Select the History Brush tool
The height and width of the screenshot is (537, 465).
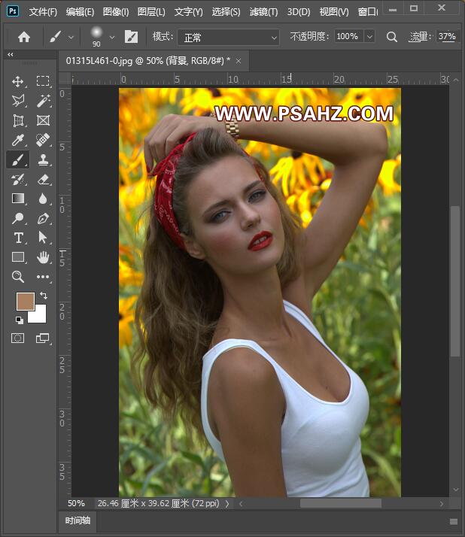point(18,179)
